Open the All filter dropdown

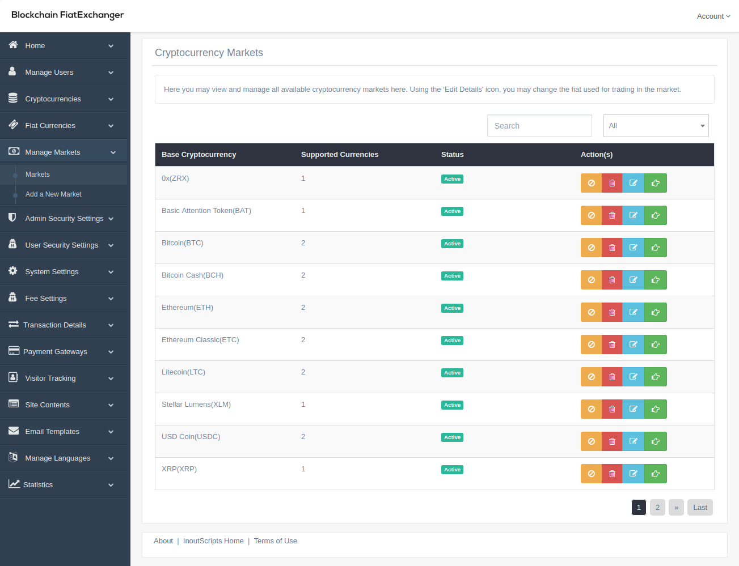656,125
